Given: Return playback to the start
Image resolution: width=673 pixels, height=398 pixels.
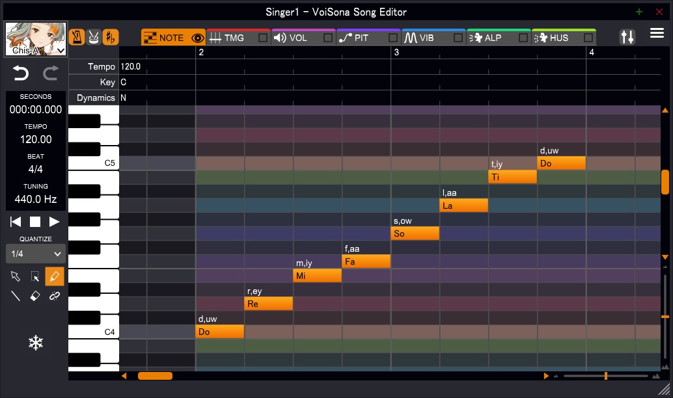Looking at the screenshot, I should (16, 222).
